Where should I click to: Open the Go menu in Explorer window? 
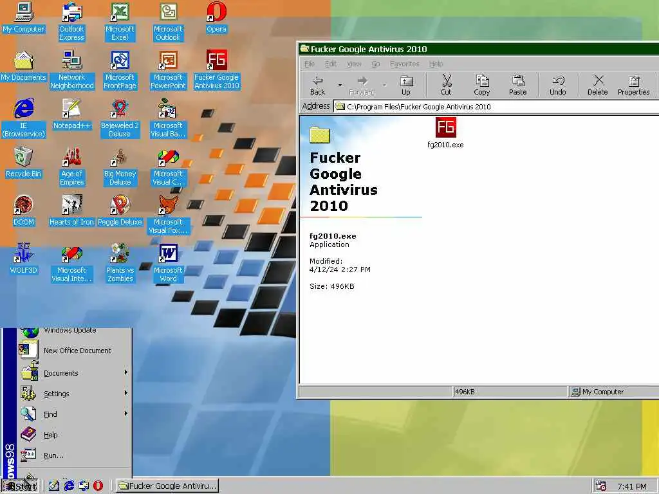click(x=376, y=64)
